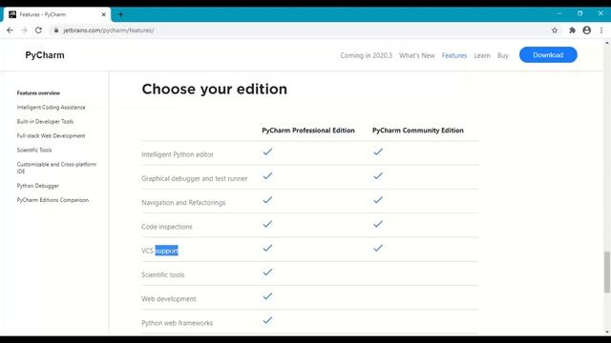Open the Chrome three-dot menu

(601, 30)
